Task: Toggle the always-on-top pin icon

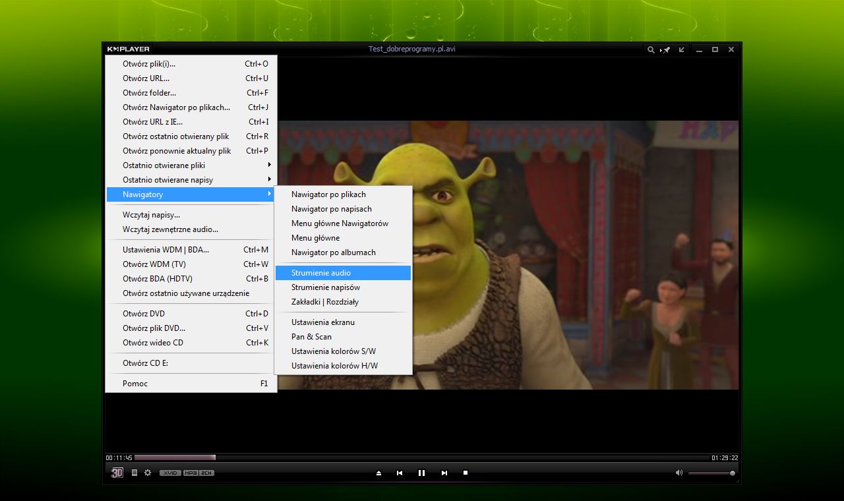Action: (x=666, y=49)
